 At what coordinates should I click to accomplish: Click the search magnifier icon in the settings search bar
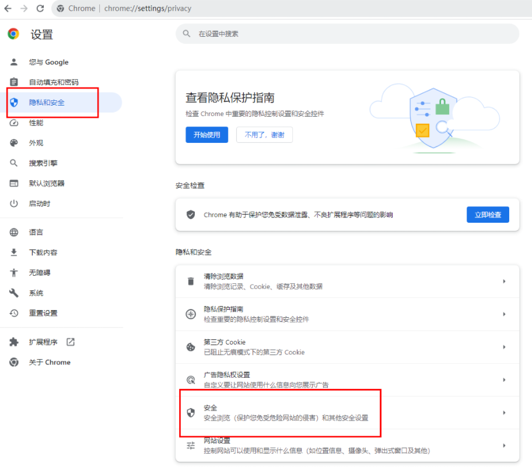(x=187, y=34)
